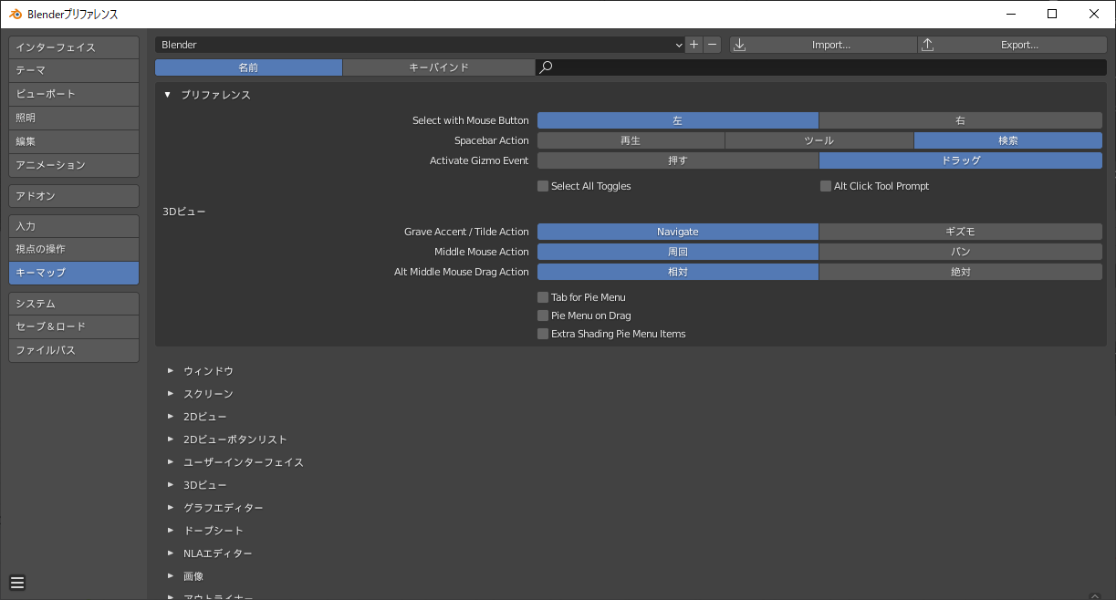Expand the グラフエディター keymap section

[x=171, y=507]
